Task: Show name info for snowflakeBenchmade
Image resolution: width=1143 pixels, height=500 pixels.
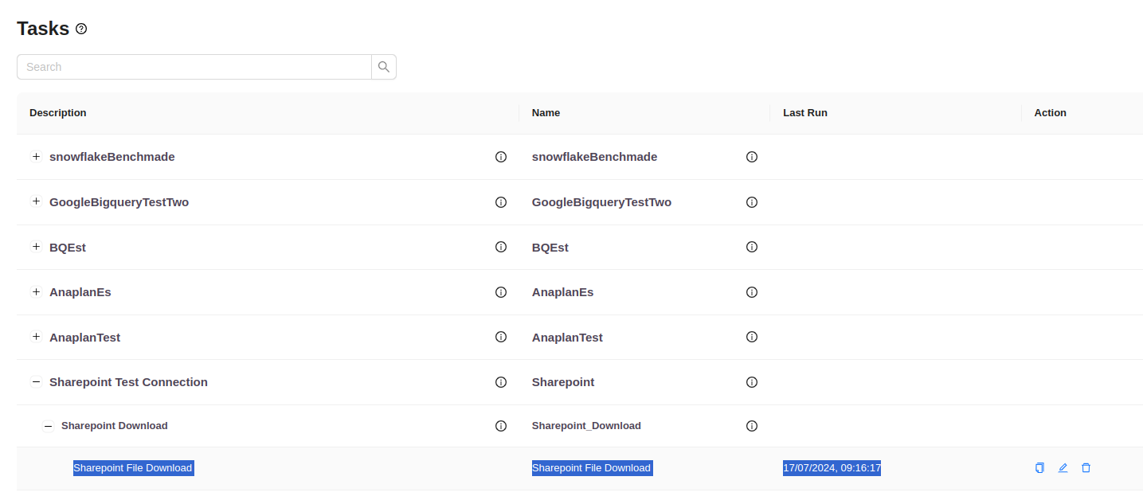Action: pos(751,157)
